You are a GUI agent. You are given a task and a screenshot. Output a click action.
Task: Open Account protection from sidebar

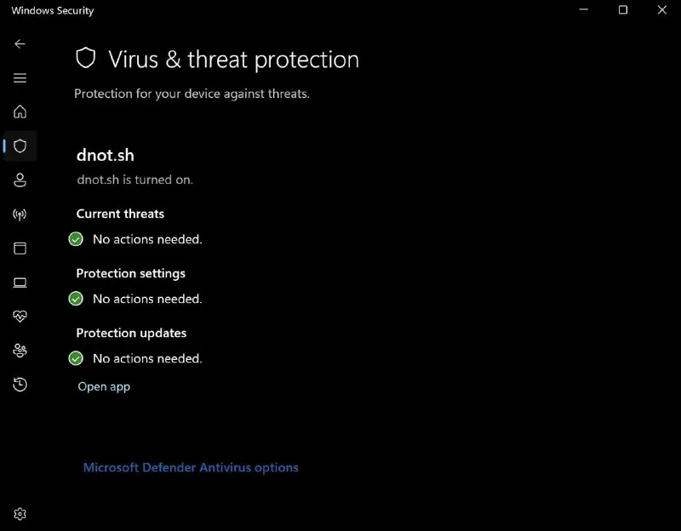[20, 180]
